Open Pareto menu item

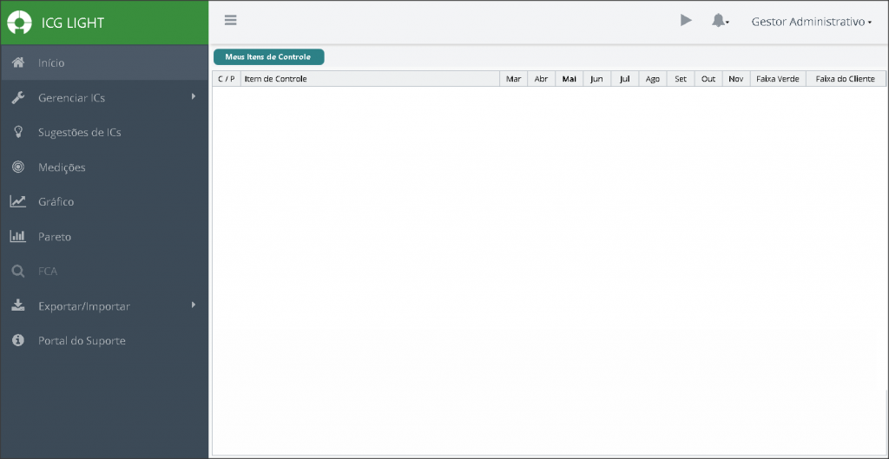point(104,236)
